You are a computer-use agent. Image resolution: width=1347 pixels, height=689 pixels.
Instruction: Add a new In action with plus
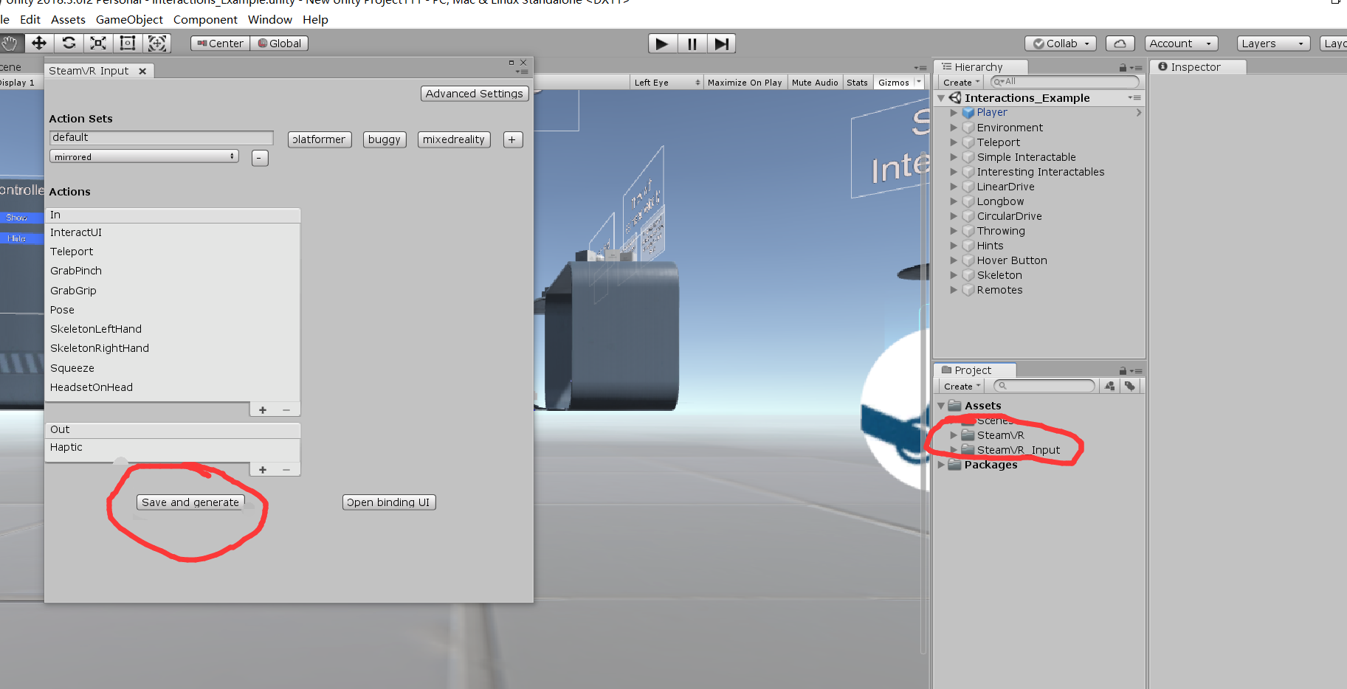263,410
